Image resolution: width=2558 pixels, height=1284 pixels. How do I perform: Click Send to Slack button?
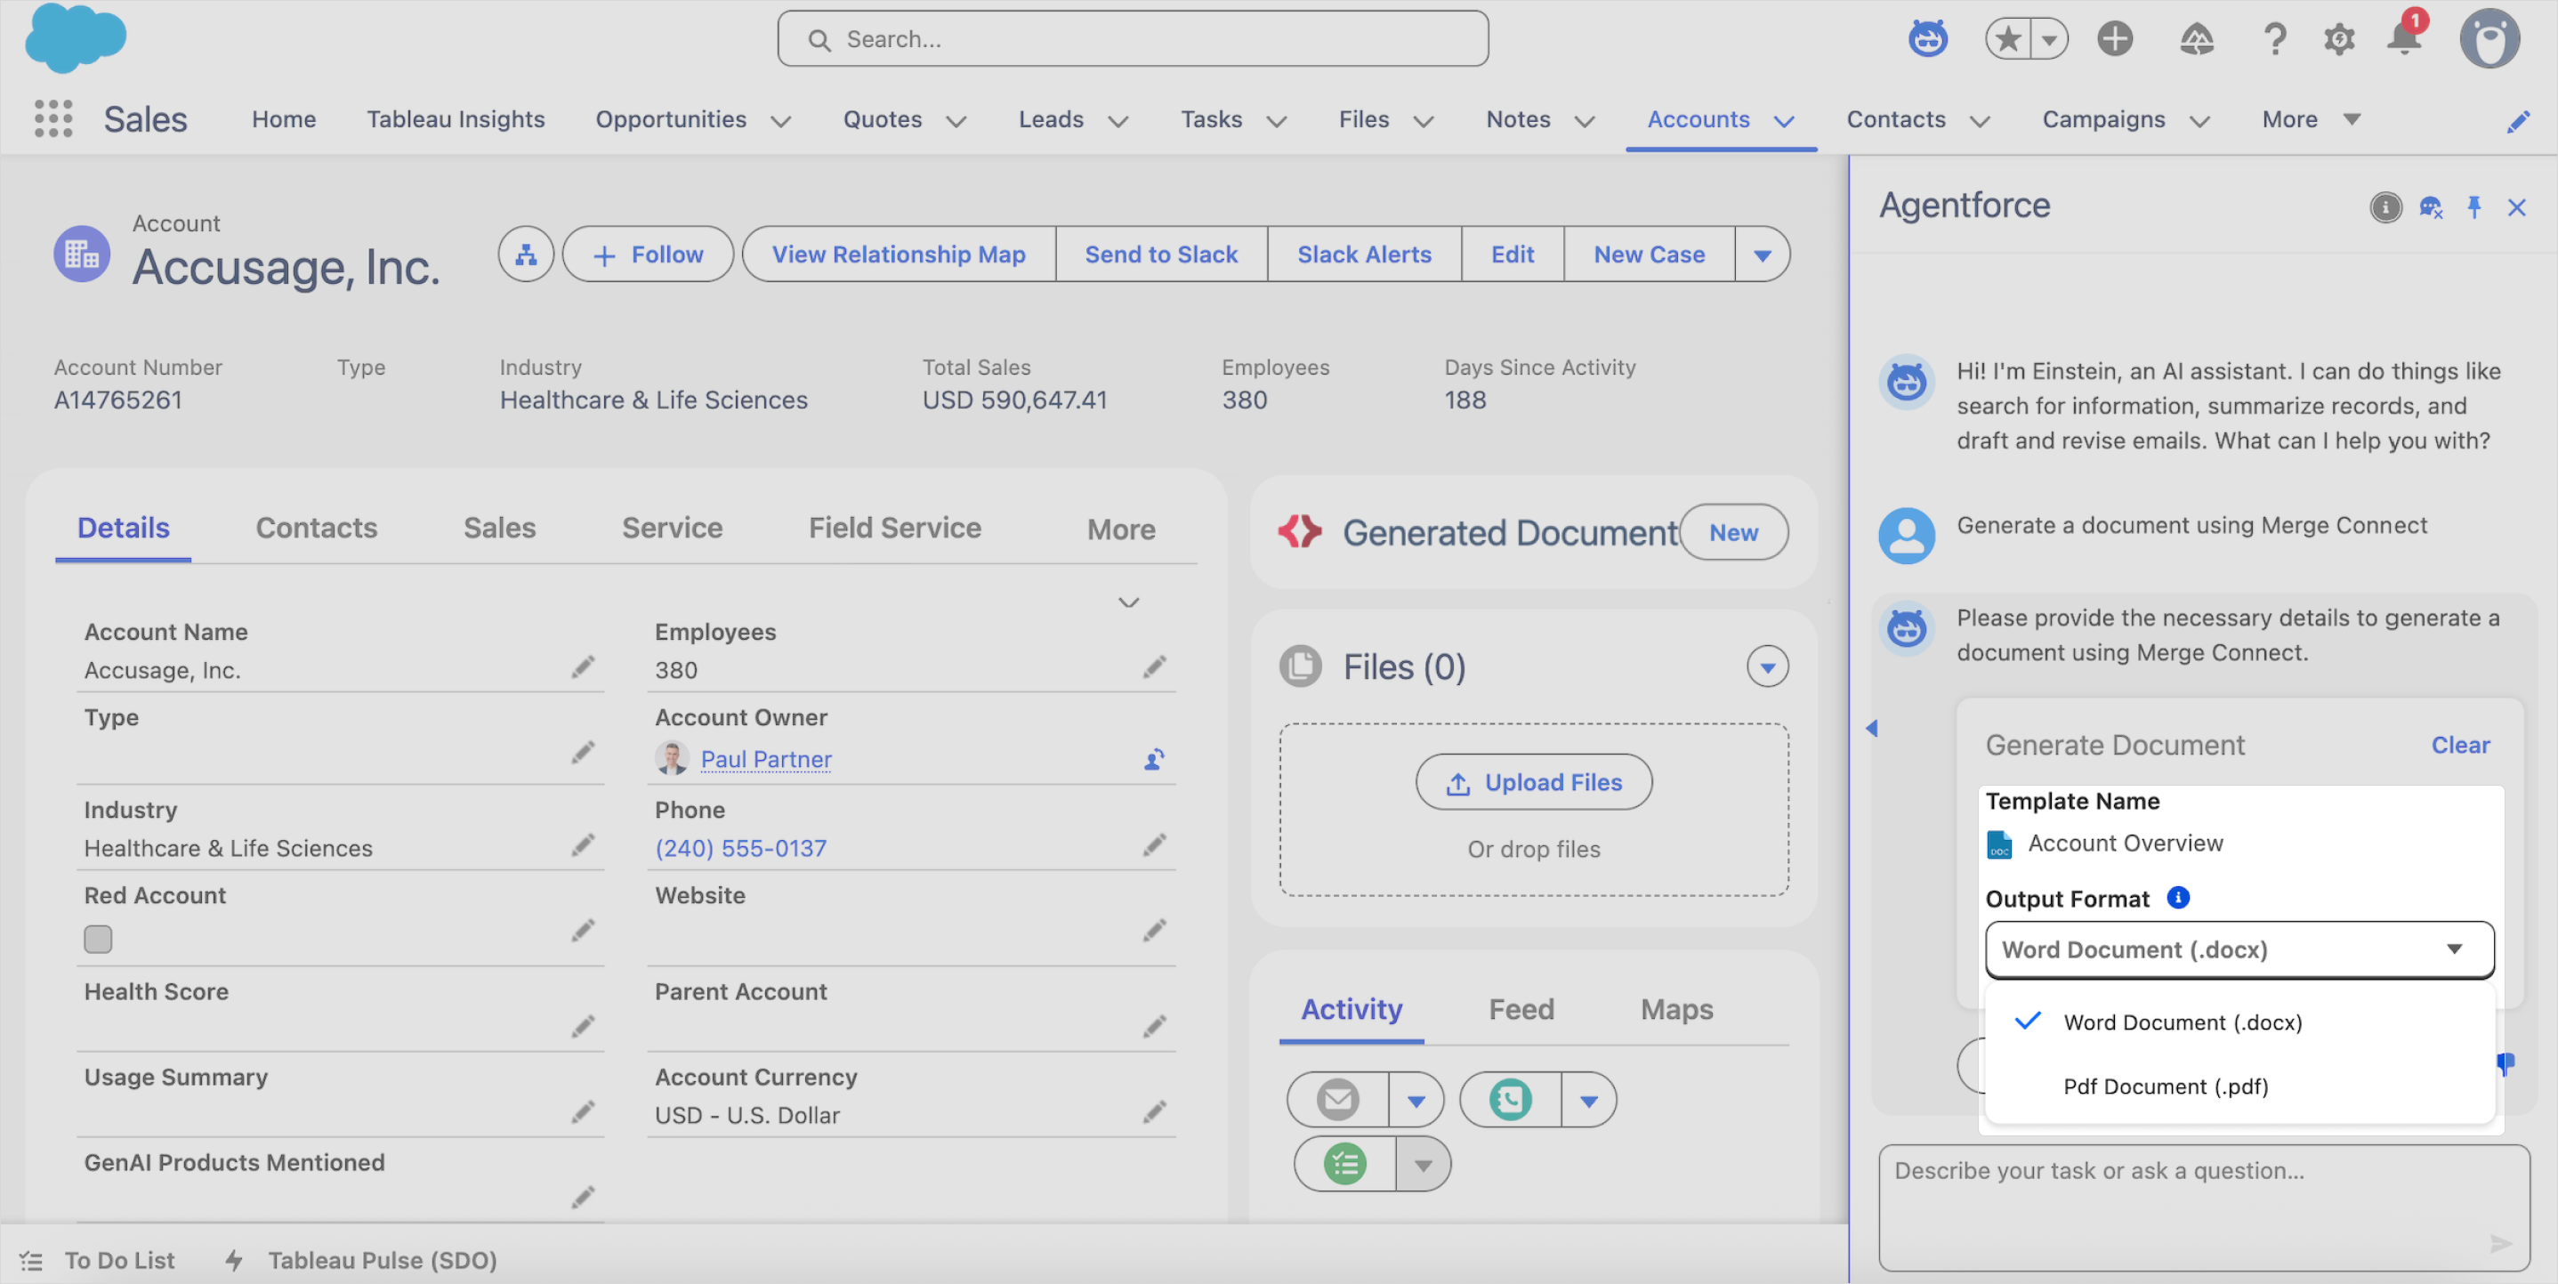1161,254
